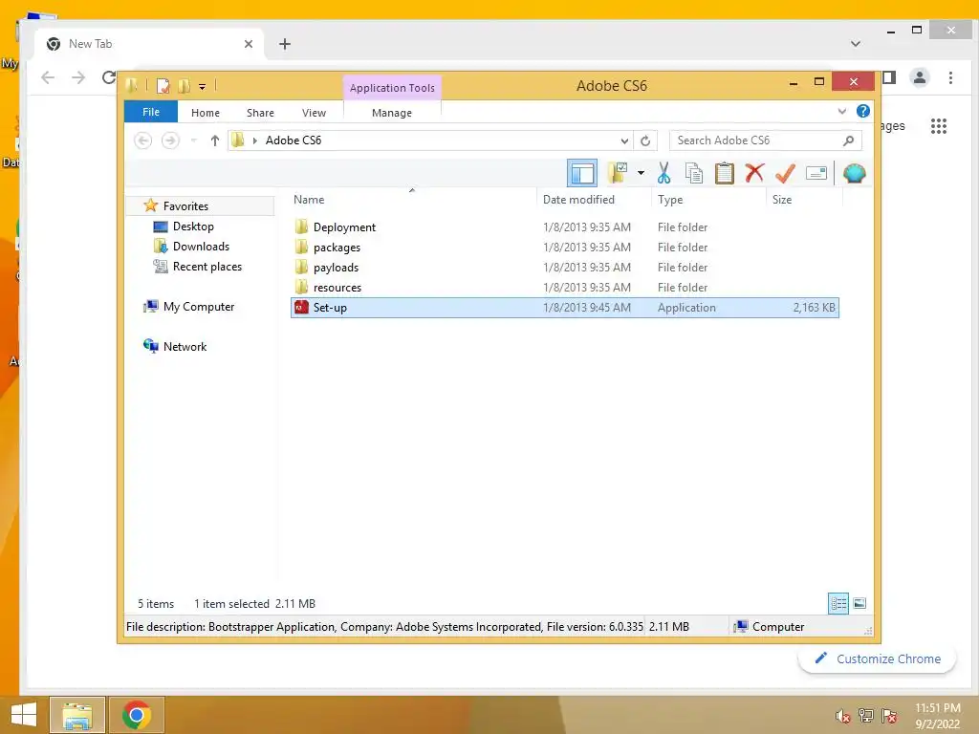Open a new Chrome tab
Screen dimensions: 979x734
point(285,44)
